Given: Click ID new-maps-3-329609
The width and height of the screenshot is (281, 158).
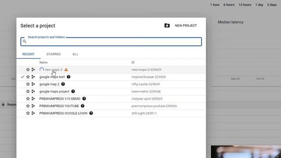Looking at the screenshot, I should pos(146,70).
